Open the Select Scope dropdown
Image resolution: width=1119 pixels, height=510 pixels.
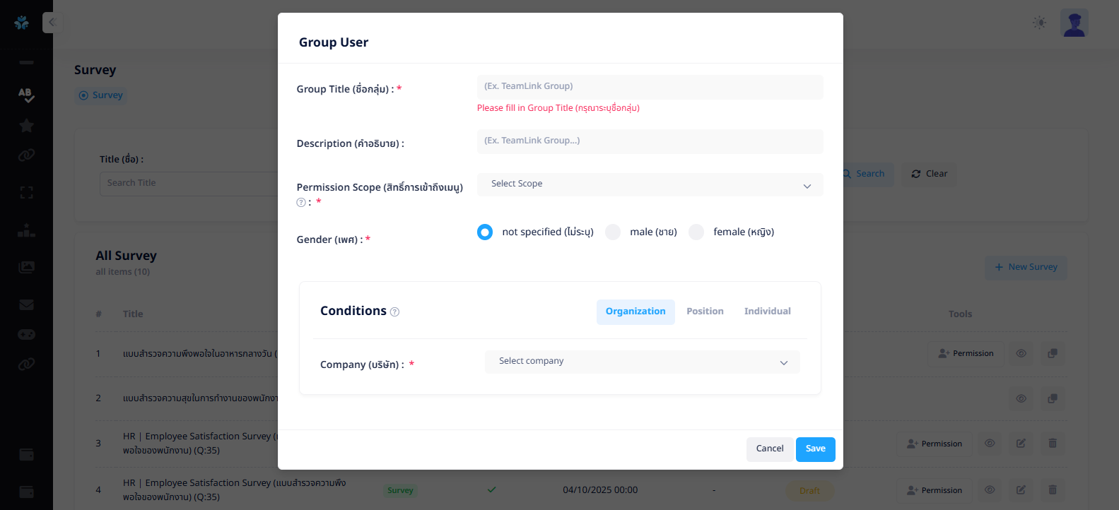tap(650, 184)
